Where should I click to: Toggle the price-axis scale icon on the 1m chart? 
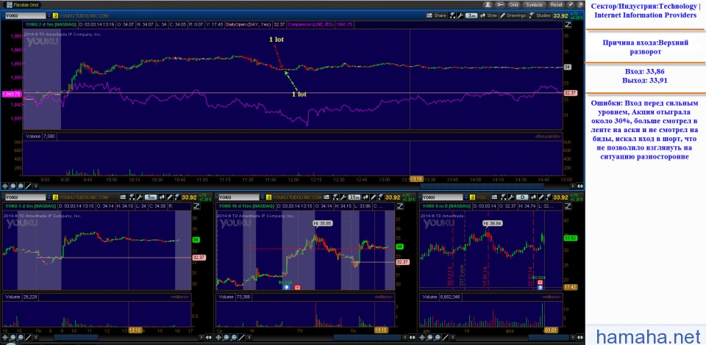point(568,24)
